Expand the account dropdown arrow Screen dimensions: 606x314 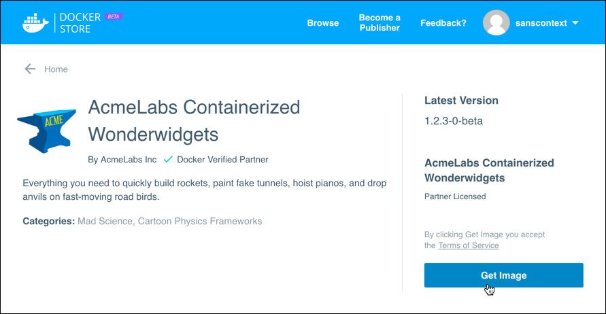575,23
